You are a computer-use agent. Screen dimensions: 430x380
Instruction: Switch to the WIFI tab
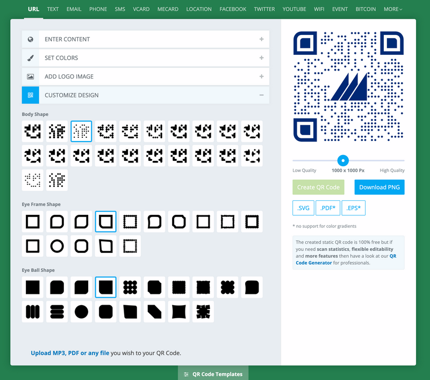tap(319, 9)
